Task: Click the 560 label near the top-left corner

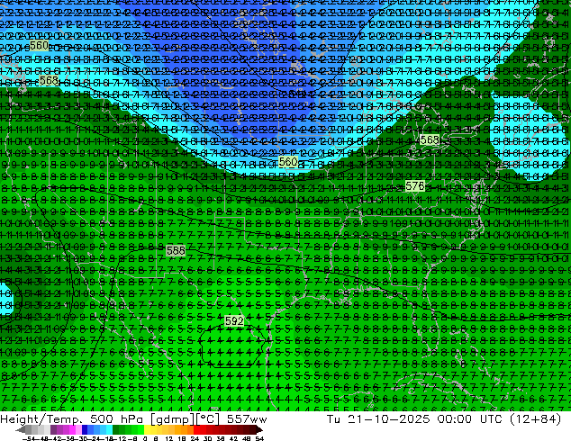Action: point(39,46)
